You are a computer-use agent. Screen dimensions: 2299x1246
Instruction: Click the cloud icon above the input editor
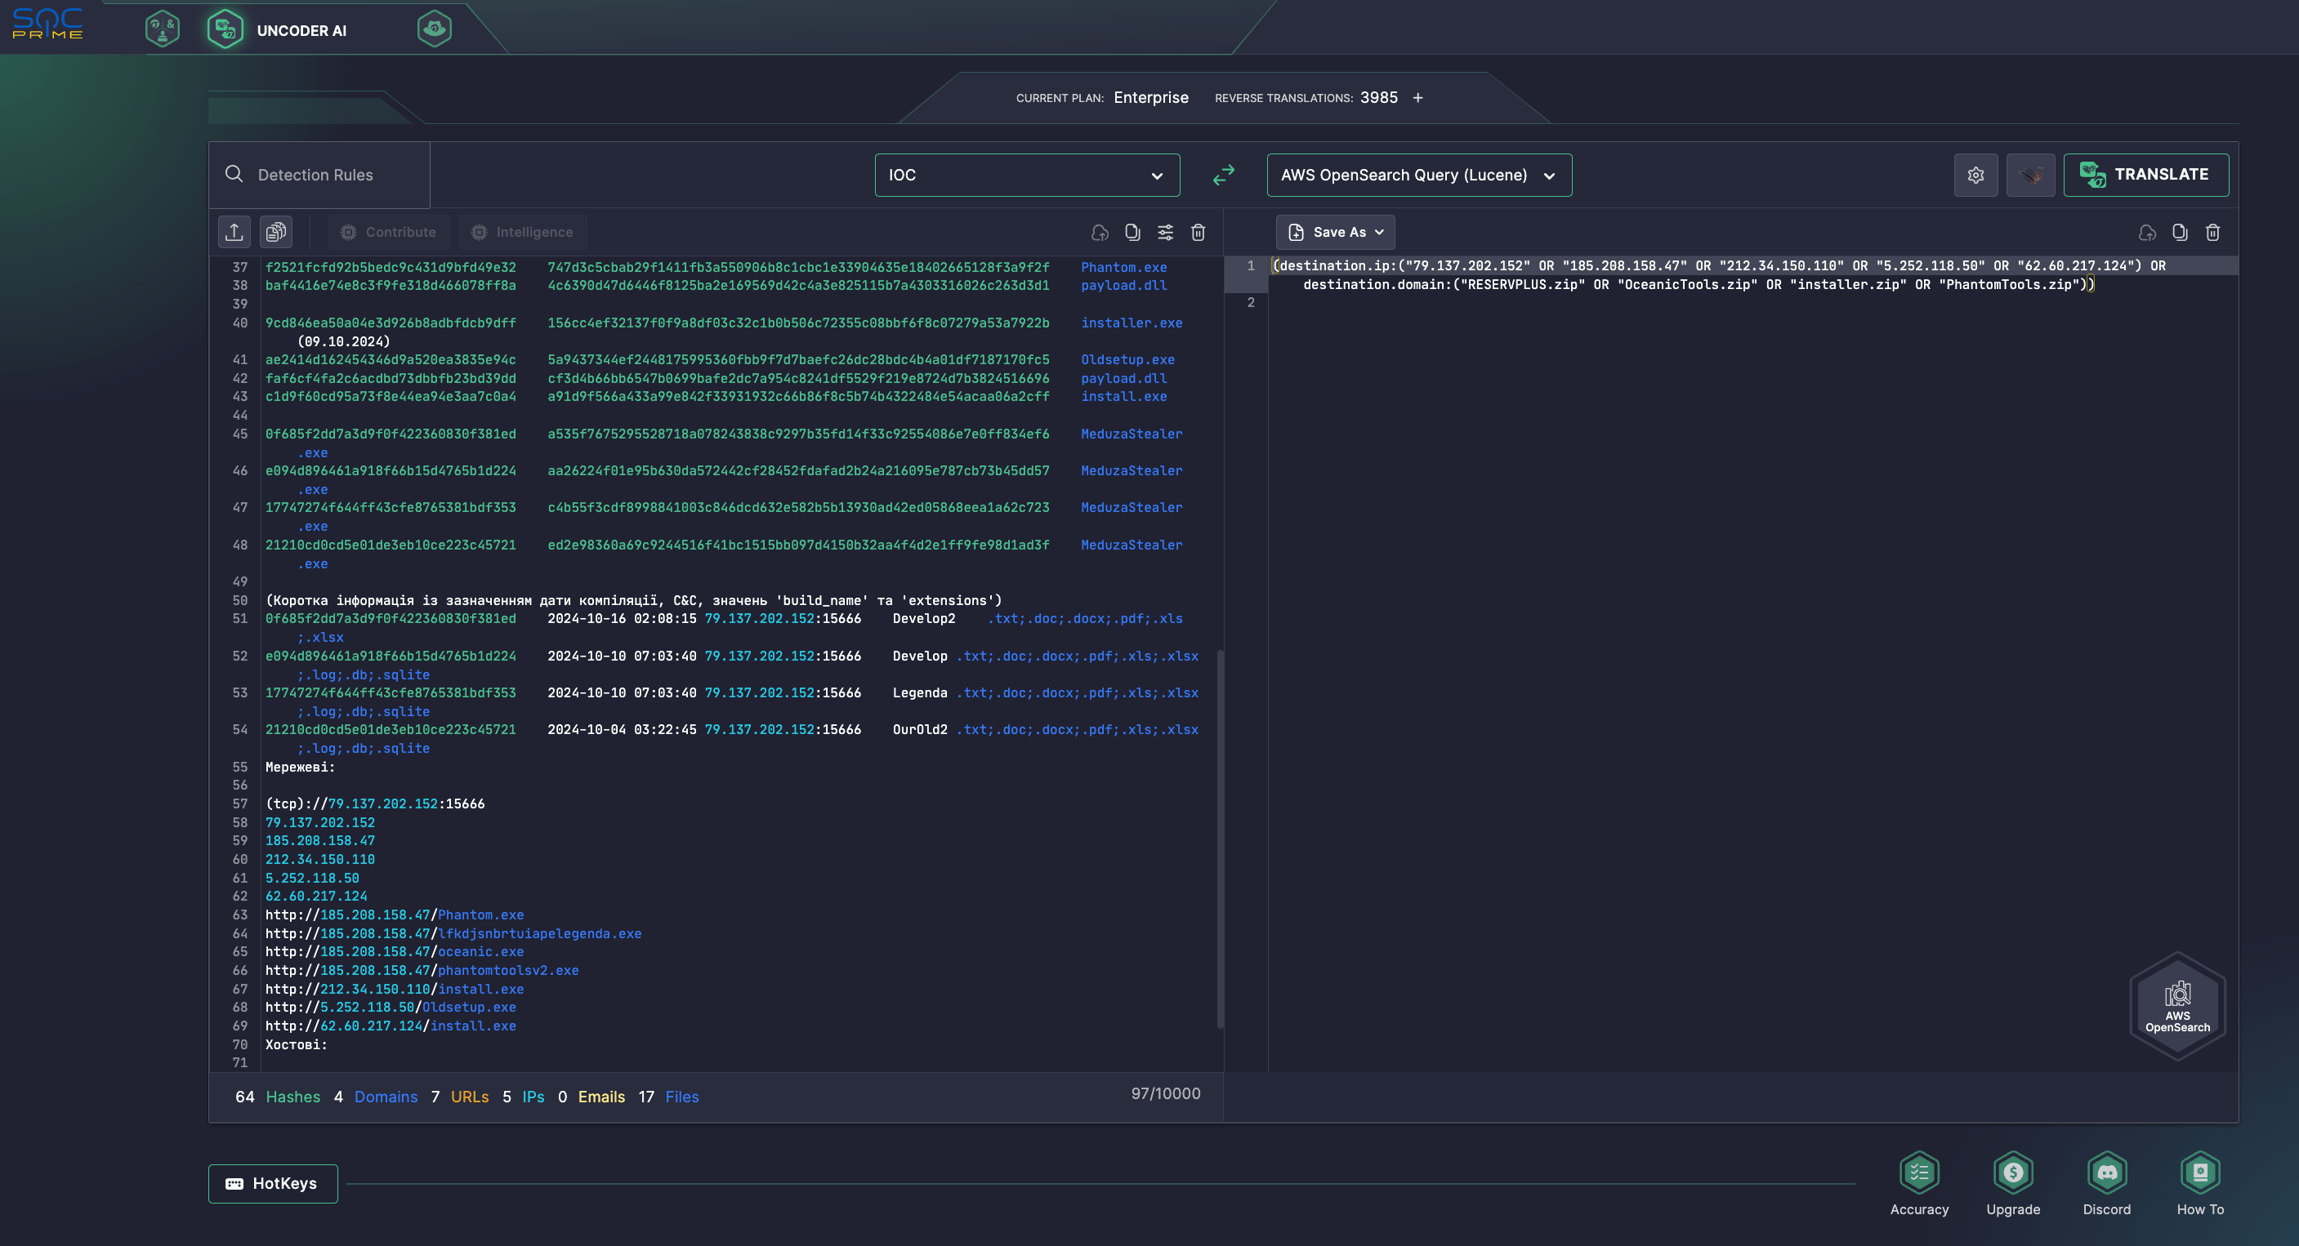tap(1100, 233)
